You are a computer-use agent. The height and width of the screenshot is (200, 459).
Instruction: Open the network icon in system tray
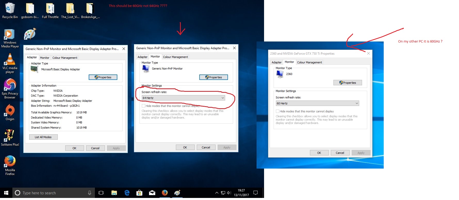click(223, 193)
